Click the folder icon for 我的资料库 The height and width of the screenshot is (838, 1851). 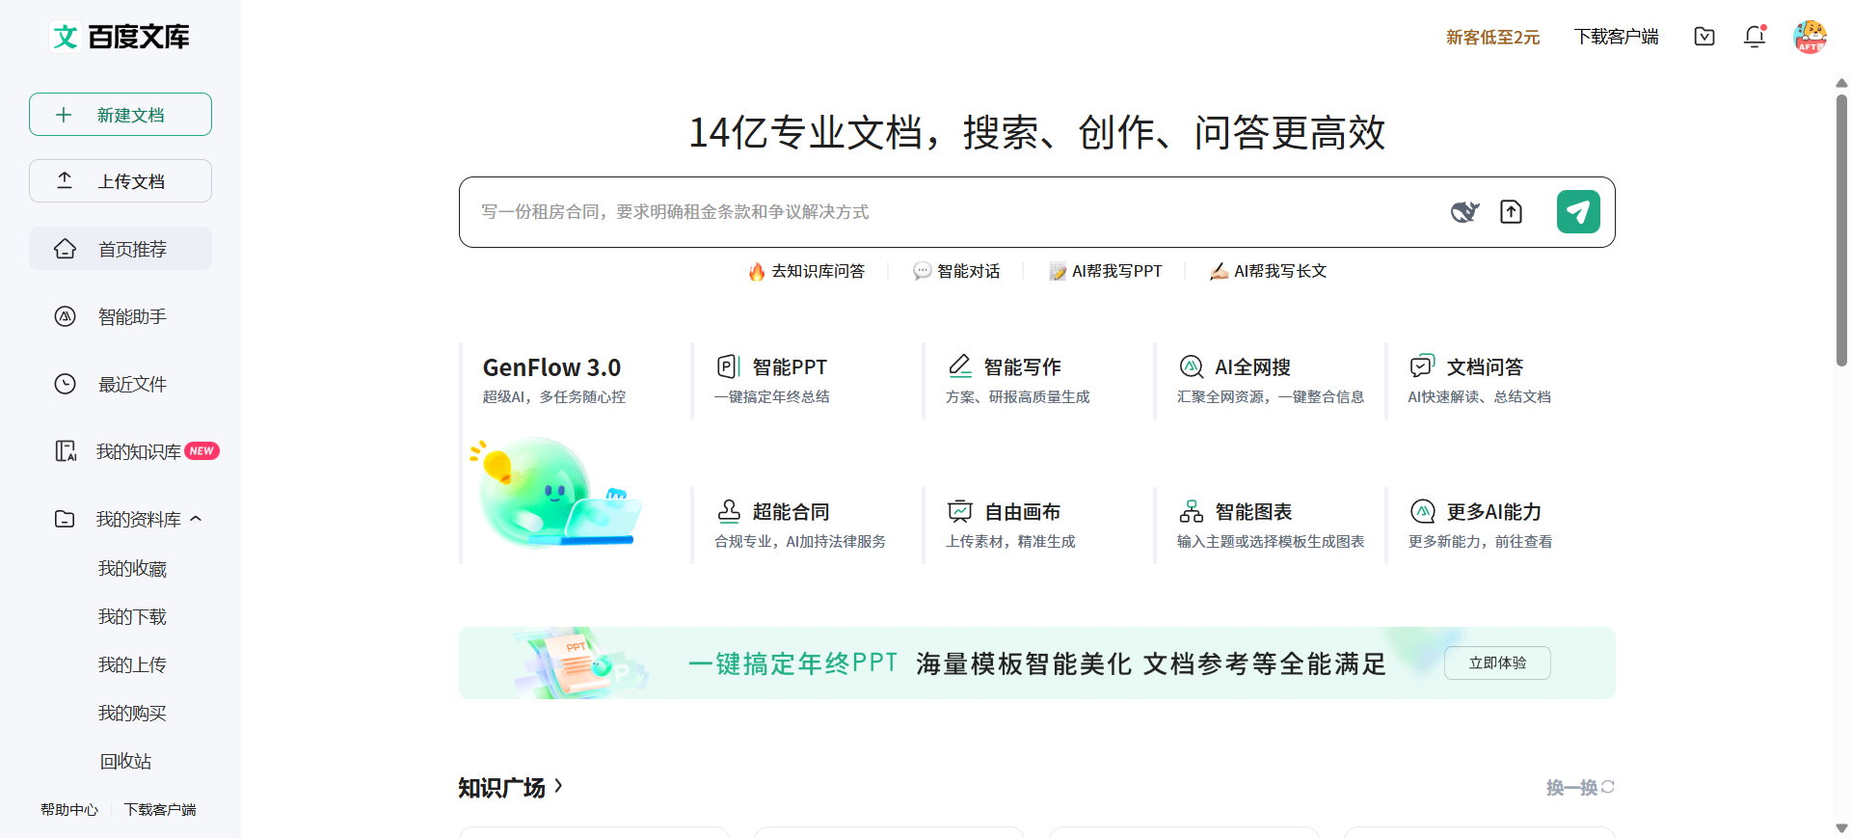click(x=65, y=519)
